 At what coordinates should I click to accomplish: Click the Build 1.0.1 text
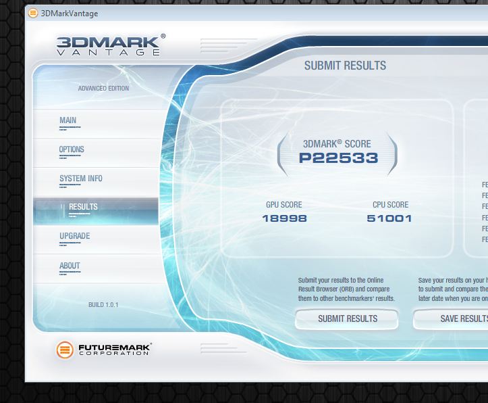tap(103, 304)
